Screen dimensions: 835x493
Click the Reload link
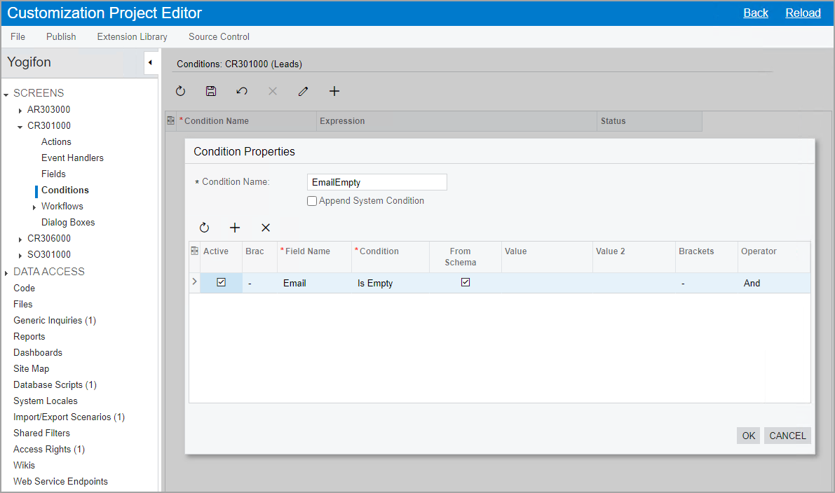pos(803,13)
